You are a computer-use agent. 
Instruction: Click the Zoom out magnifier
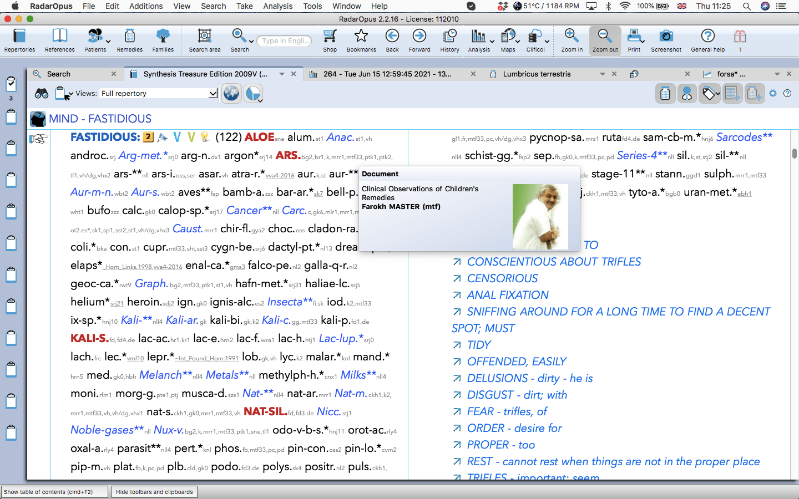click(x=605, y=40)
